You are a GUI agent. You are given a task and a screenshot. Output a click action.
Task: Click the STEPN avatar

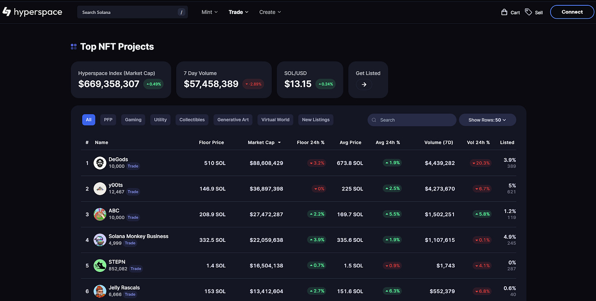[100, 265]
